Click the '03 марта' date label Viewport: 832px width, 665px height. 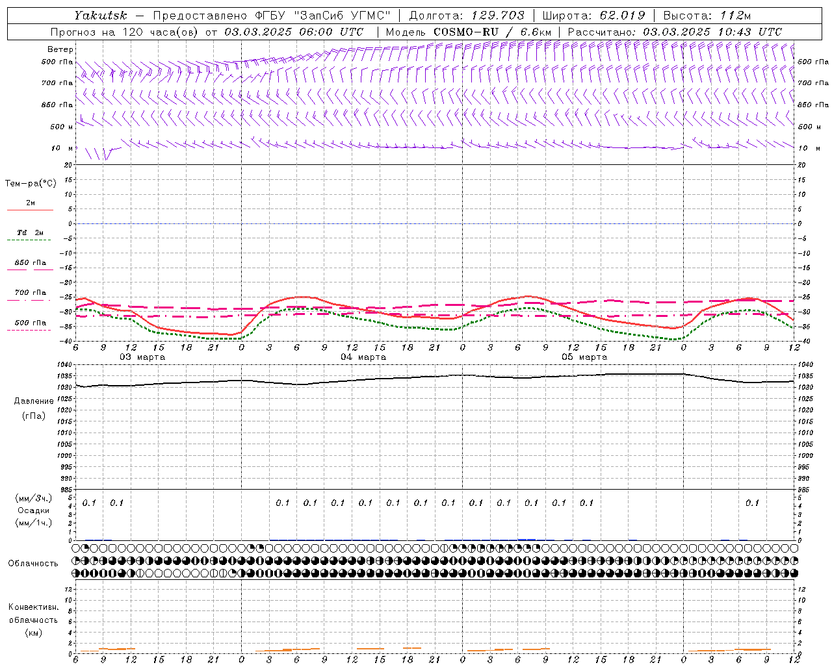[142, 357]
